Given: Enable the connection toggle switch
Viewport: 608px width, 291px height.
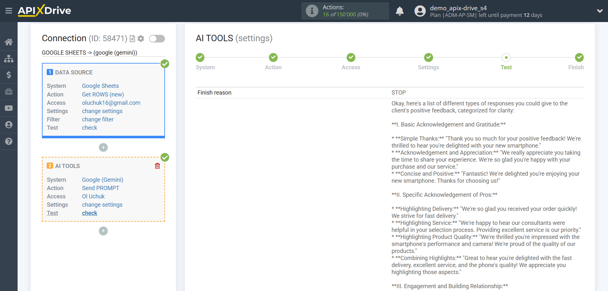Looking at the screenshot, I should (157, 39).
